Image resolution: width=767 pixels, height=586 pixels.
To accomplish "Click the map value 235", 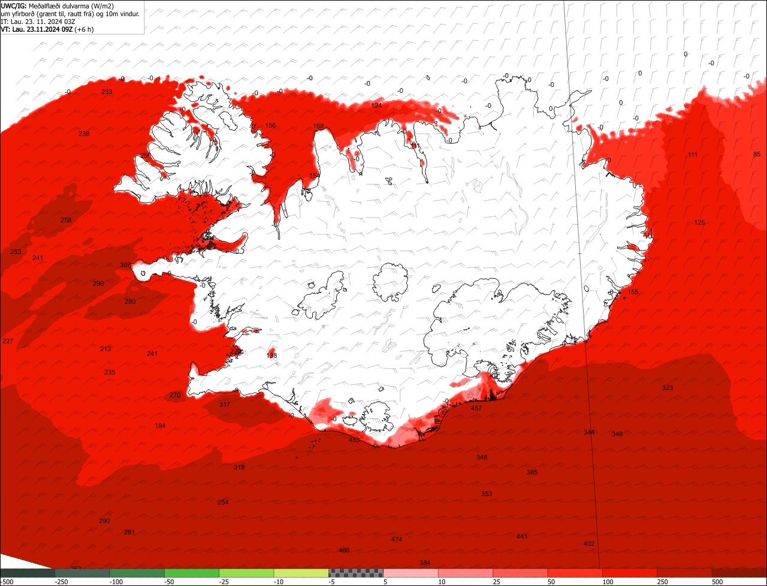I will 110,372.
